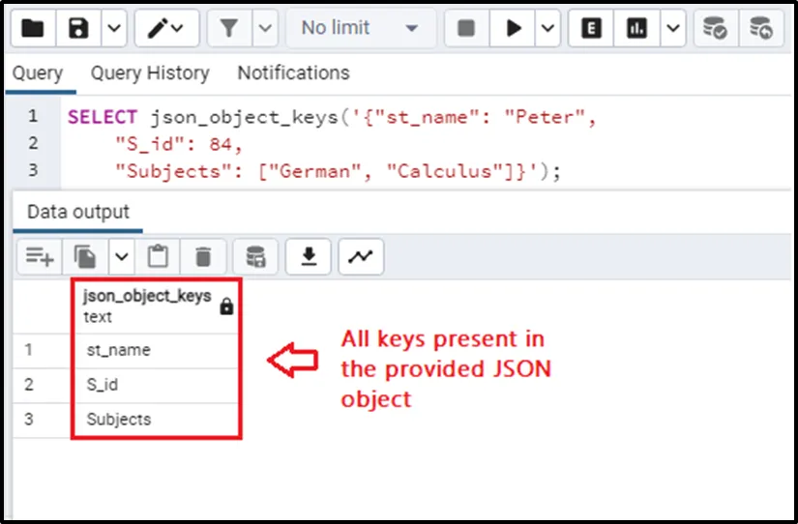Click the Rollback transaction database icon
The image size is (798, 524).
coord(761,28)
